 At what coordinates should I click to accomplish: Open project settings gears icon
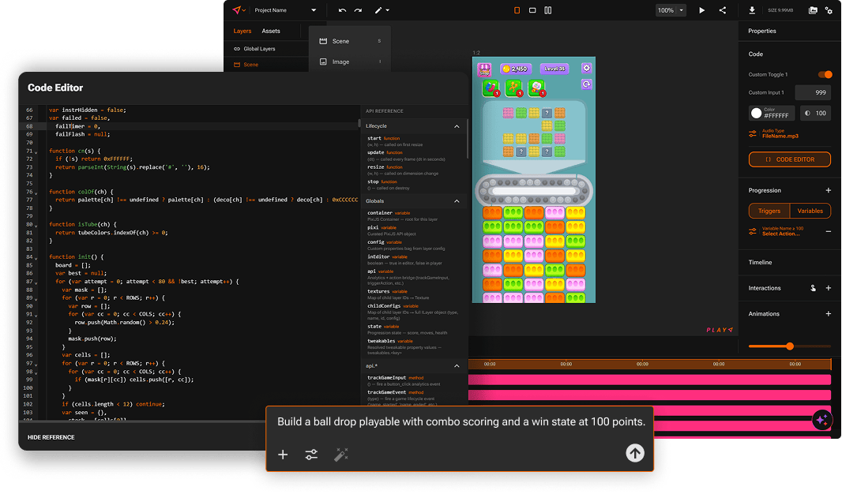tap(829, 10)
